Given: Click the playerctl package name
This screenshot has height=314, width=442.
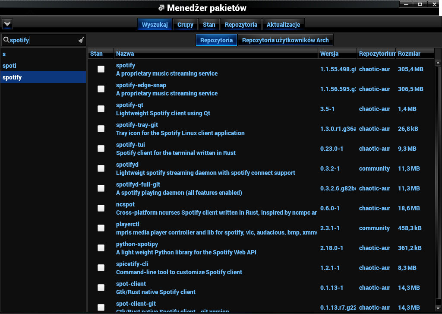Looking at the screenshot, I should [x=128, y=224].
